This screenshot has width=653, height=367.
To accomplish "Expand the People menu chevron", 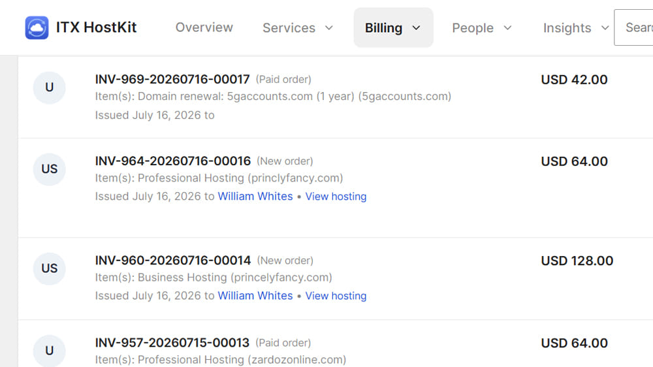I will click(x=507, y=28).
